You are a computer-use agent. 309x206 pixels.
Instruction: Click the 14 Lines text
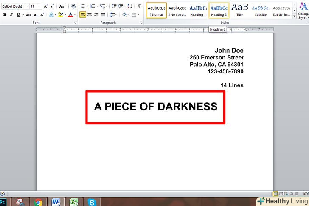pyautogui.click(x=232, y=85)
